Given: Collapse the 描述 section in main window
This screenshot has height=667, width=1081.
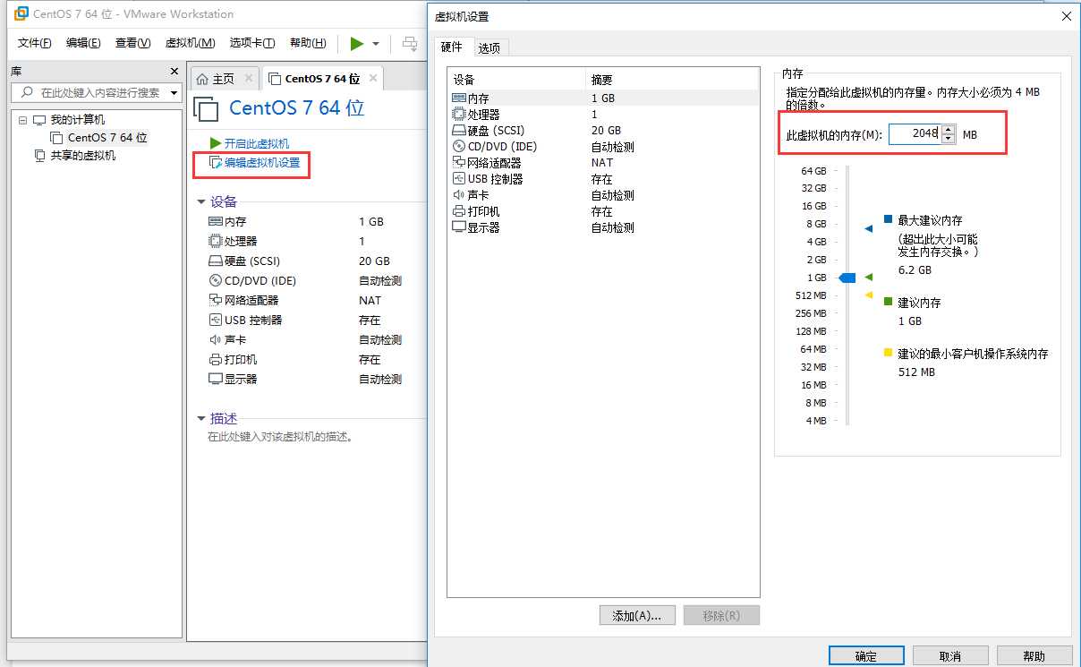Looking at the screenshot, I should [x=201, y=418].
